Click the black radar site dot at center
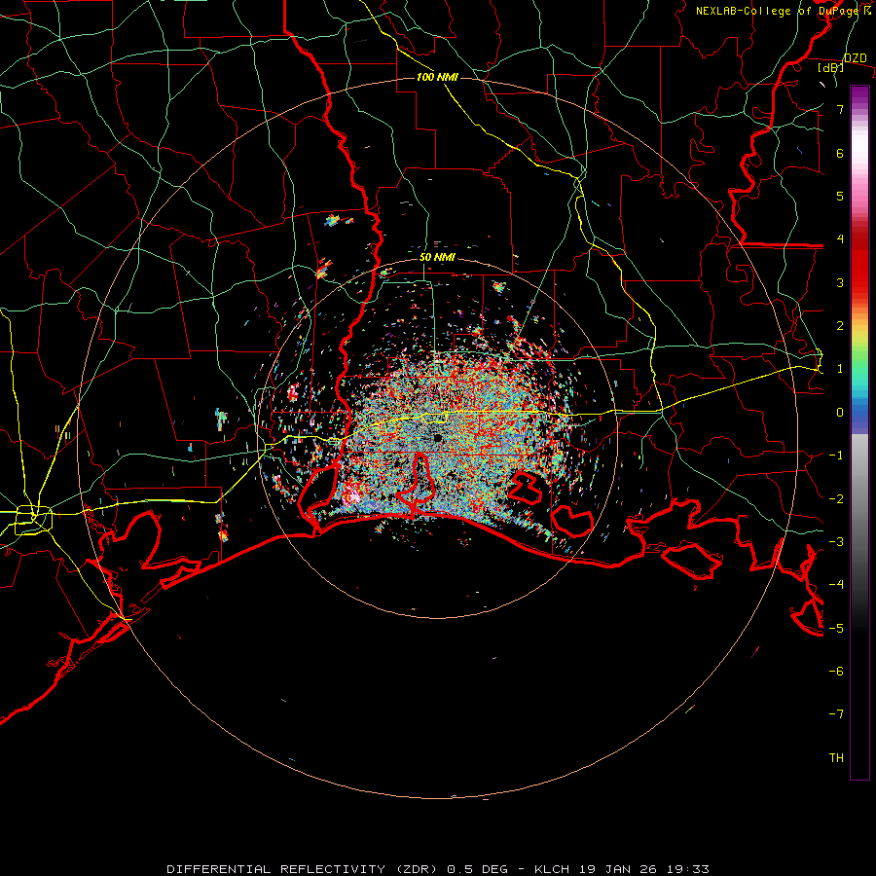The image size is (876, 876). click(438, 439)
